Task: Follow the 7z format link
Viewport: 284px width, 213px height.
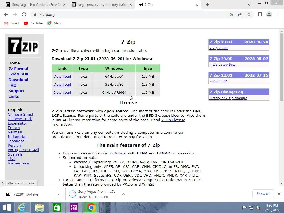Action: point(118,153)
